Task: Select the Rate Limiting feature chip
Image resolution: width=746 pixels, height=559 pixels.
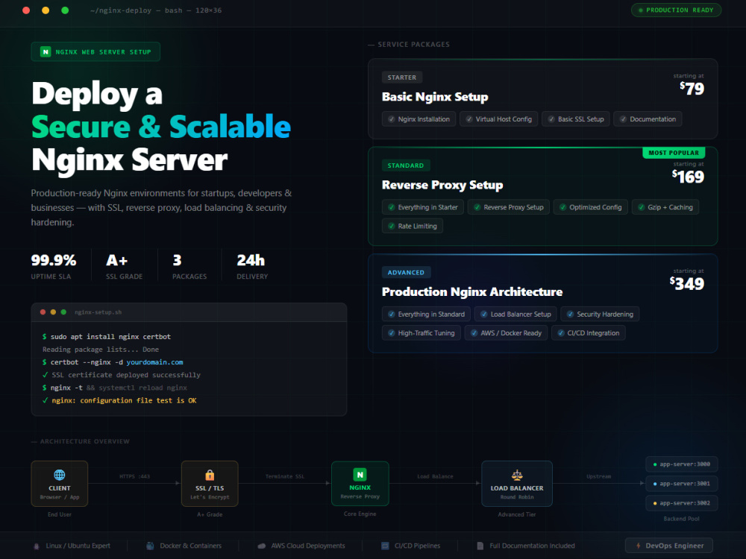Action: (413, 227)
